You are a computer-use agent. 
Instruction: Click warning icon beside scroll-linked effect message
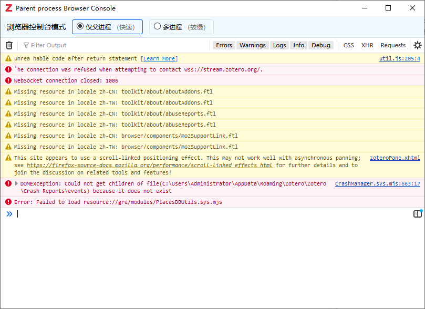(x=8, y=158)
